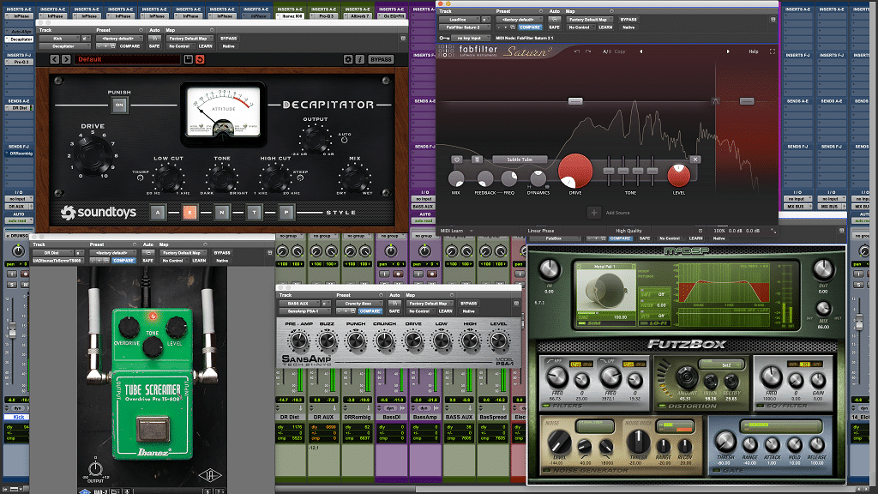Open Decapitator Kick track selector dropdown

(x=60, y=39)
